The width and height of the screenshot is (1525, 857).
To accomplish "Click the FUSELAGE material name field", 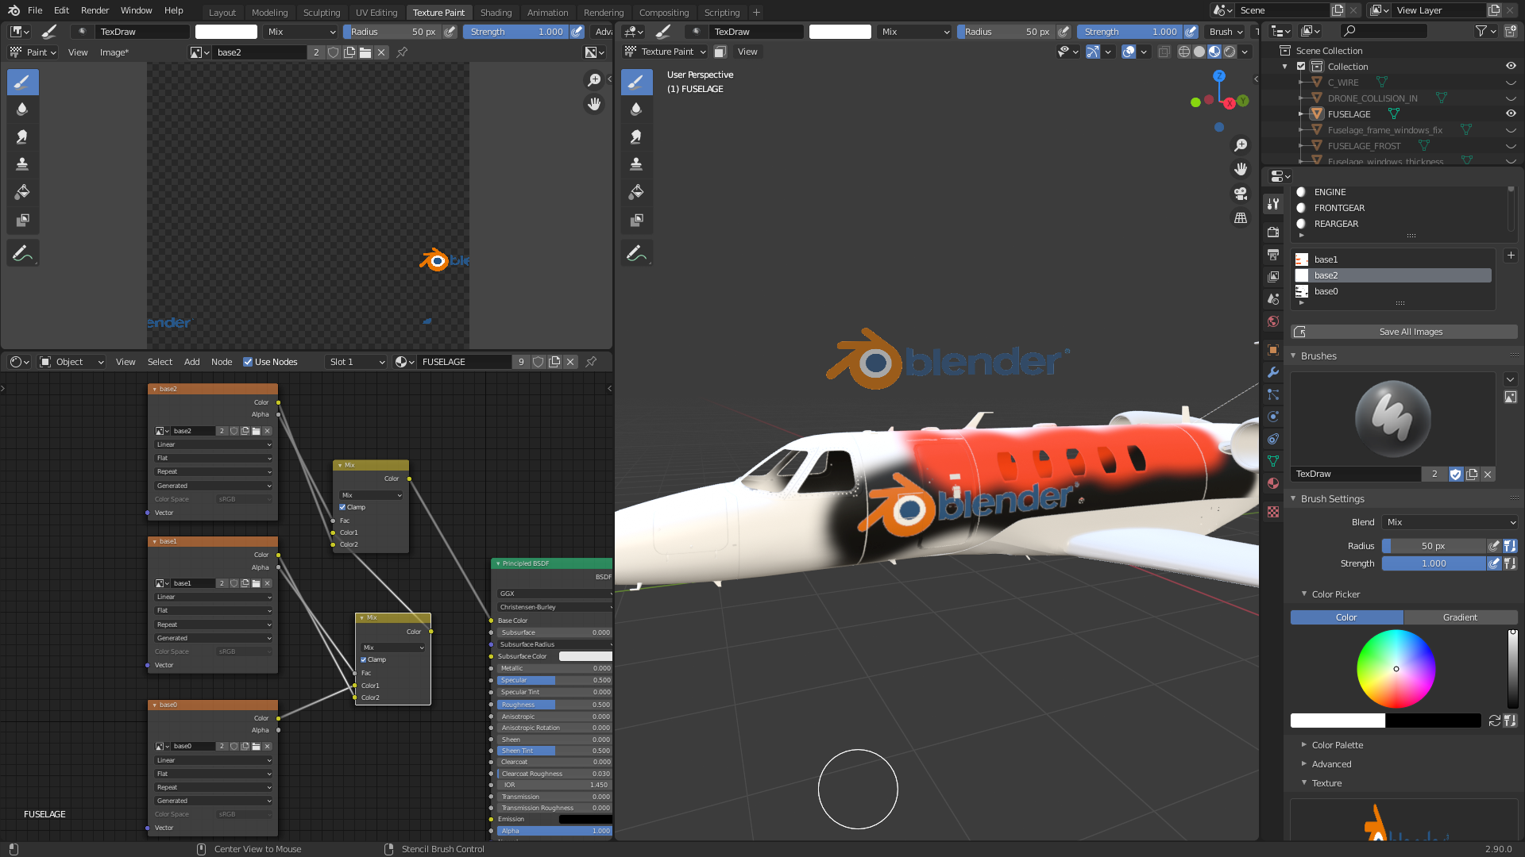I will (463, 362).
